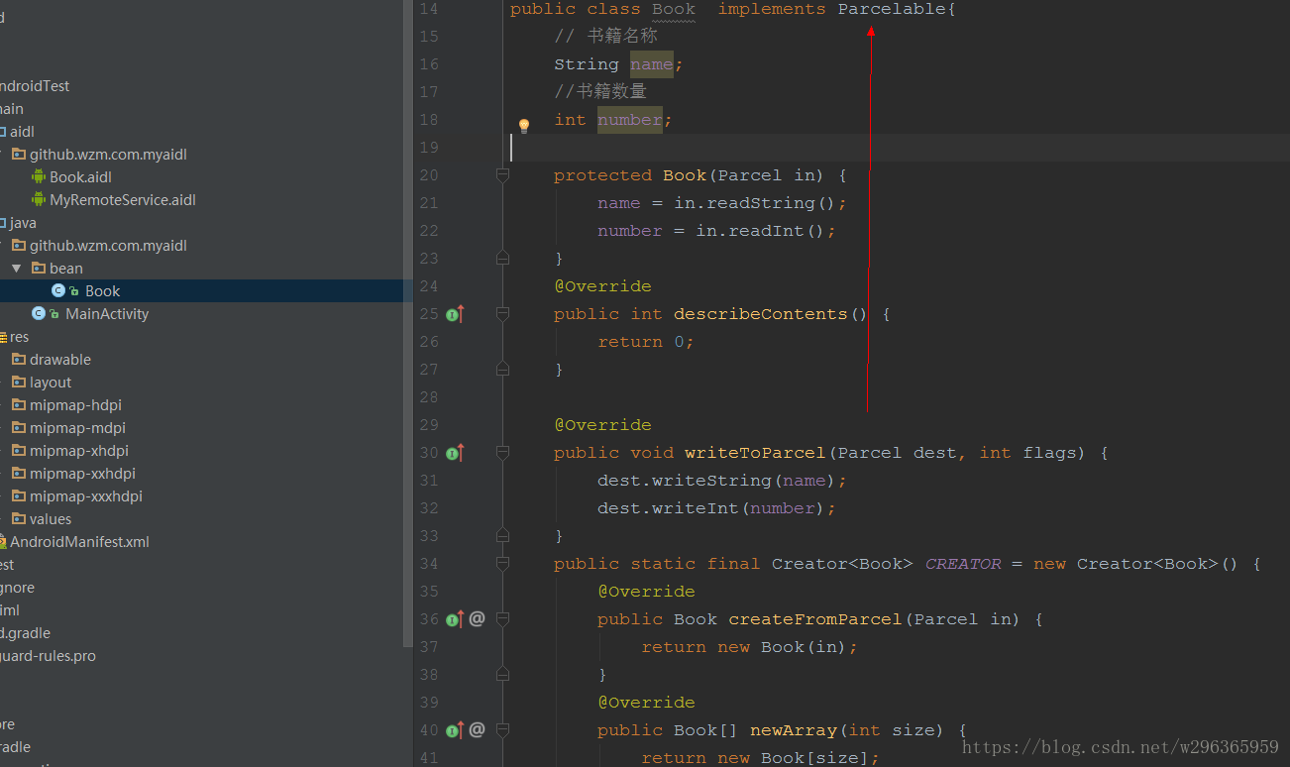Click the Book.aidl file icon

click(x=39, y=176)
